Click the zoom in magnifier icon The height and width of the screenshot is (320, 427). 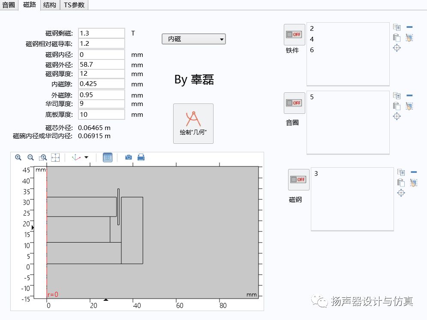[x=18, y=157]
